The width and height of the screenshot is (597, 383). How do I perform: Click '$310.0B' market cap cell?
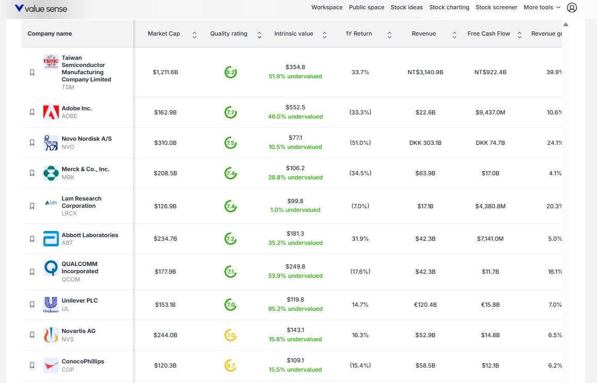pos(165,143)
